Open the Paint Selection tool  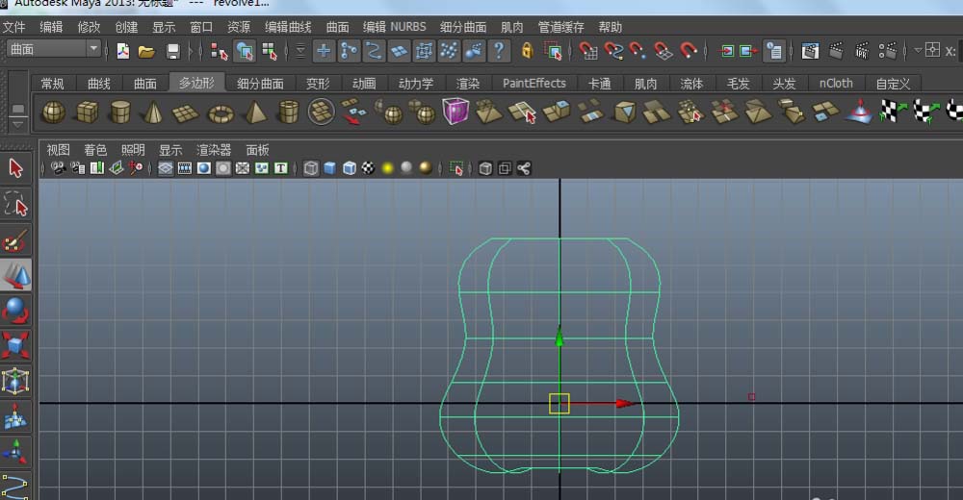point(16,240)
